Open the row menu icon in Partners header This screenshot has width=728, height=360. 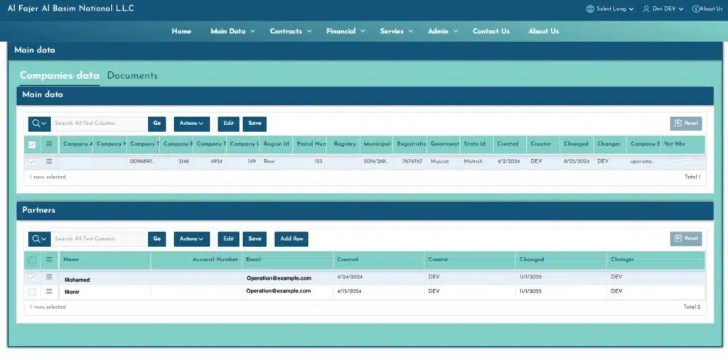49,260
